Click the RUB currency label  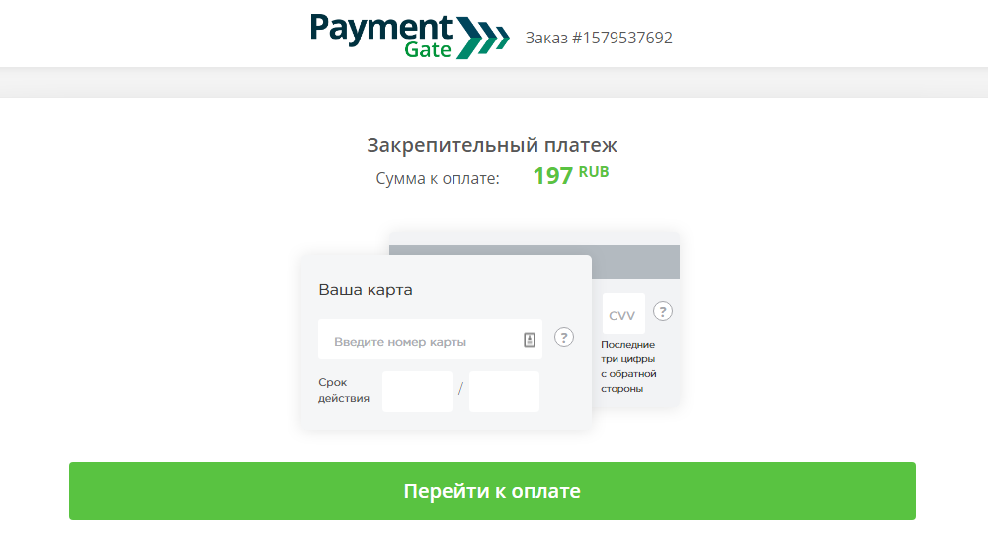[594, 171]
